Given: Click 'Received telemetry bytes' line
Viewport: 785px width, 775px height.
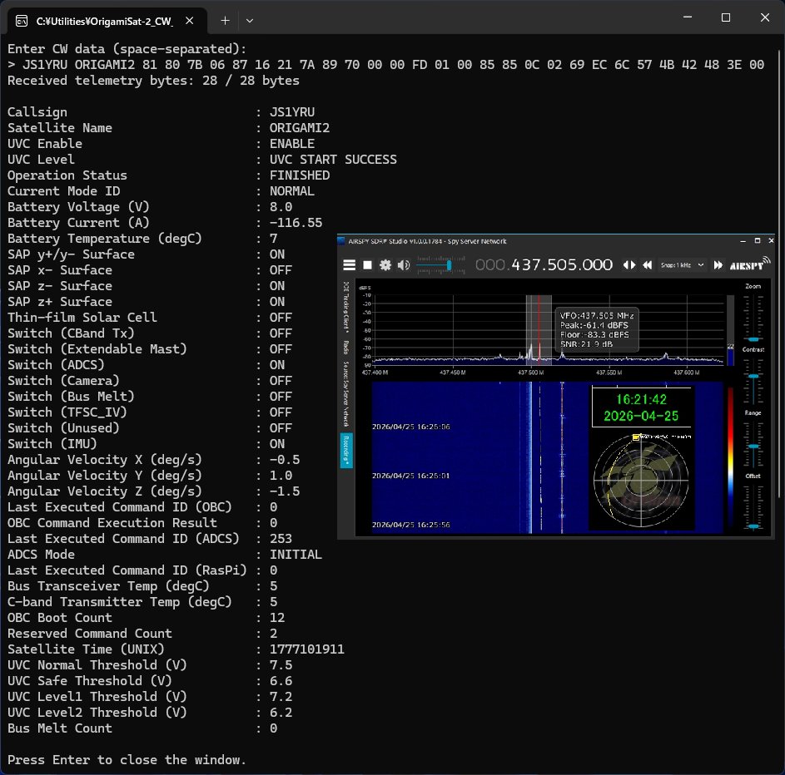Looking at the screenshot, I should [x=153, y=81].
